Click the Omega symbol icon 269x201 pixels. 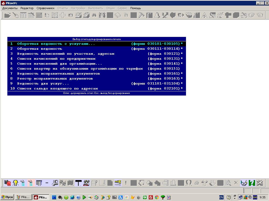pyautogui.click(x=189, y=183)
